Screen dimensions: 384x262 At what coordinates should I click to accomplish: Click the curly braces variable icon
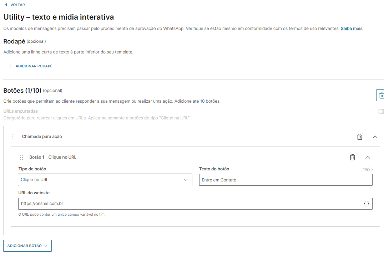[x=366, y=204]
